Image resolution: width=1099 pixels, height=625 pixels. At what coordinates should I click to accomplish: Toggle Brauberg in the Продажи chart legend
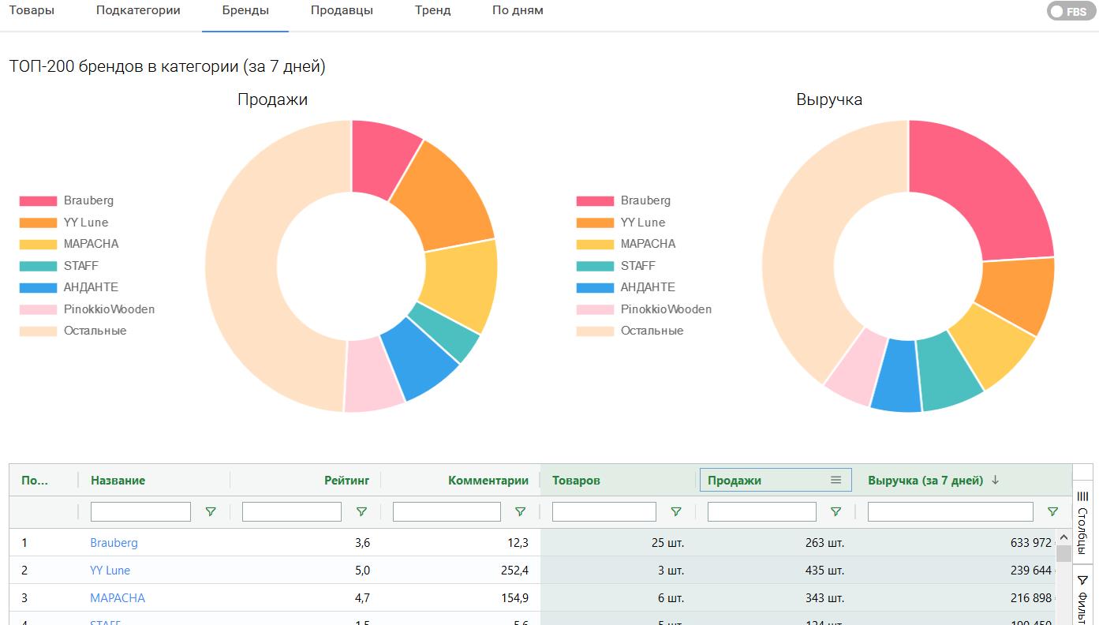click(x=66, y=200)
